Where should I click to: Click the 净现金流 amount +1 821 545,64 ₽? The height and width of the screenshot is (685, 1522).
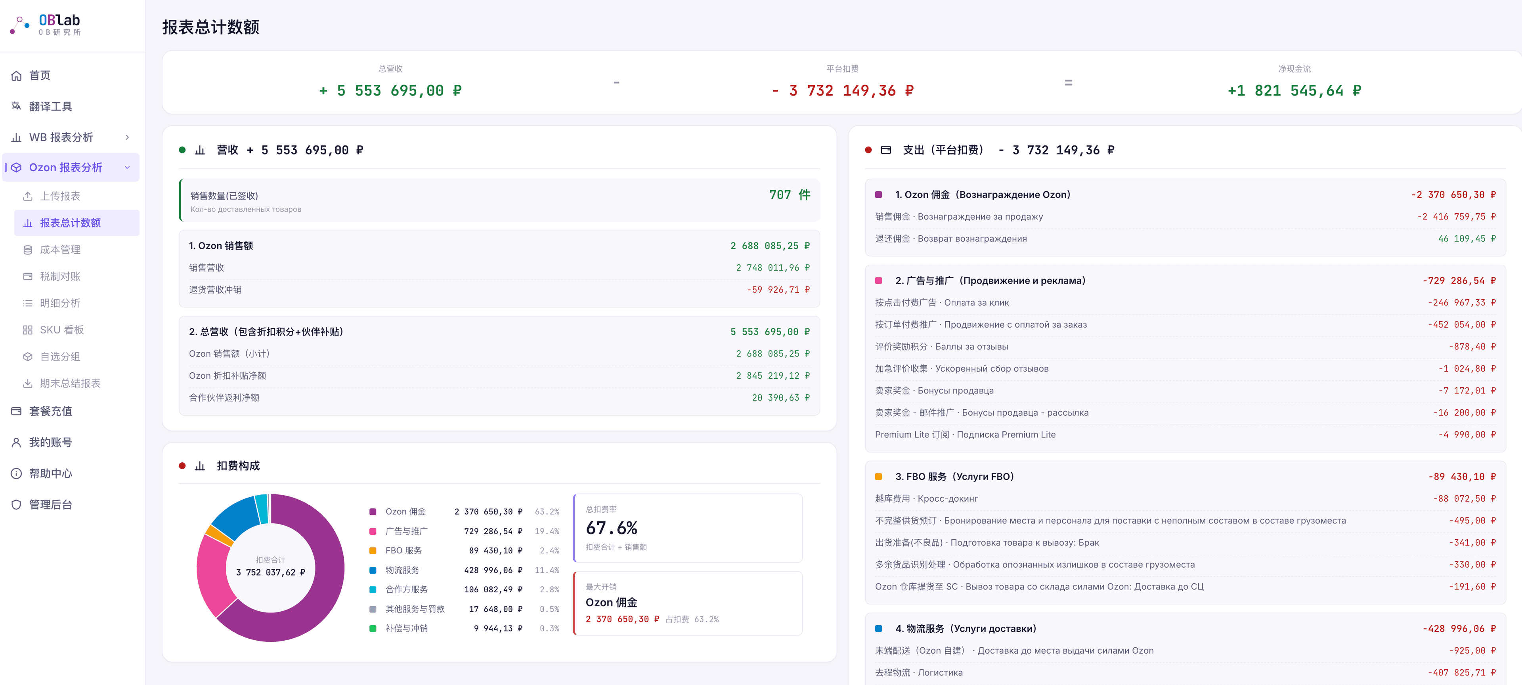point(1294,91)
